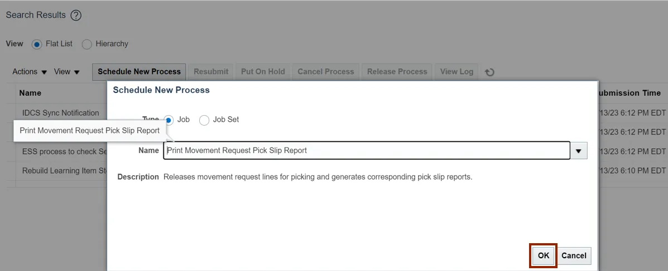Click the refresh icon beside View Log
Viewport: 668px width, 271px height.
click(x=489, y=72)
